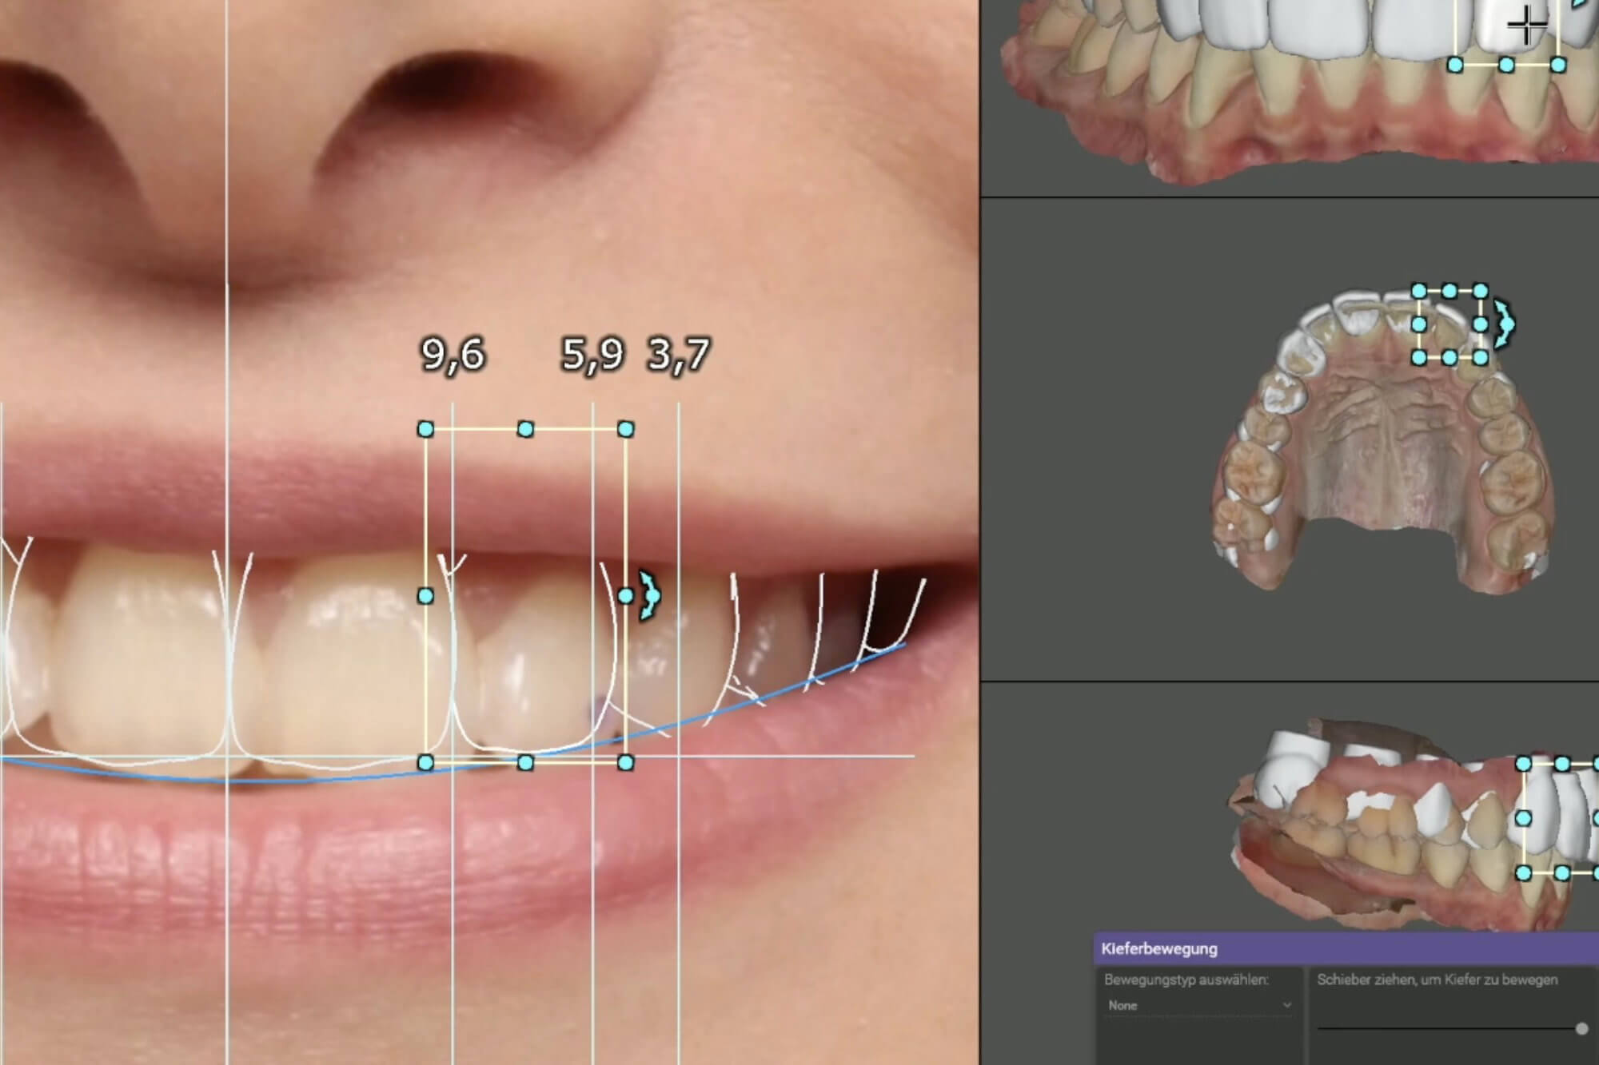Select bottom-left handle in frontal 3D view box
The width and height of the screenshot is (1599, 1065).
pos(1455,65)
